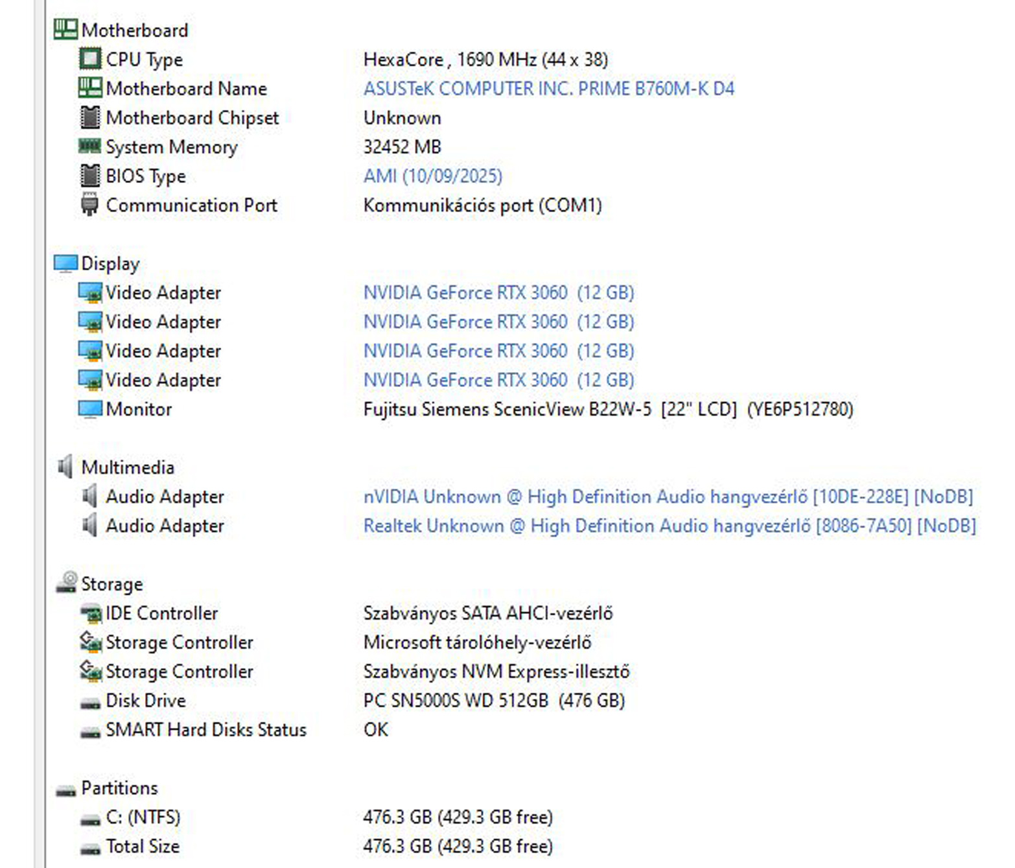Open the Realtek High Definition Audio link
Screen dimensions: 1015x868
click(670, 526)
